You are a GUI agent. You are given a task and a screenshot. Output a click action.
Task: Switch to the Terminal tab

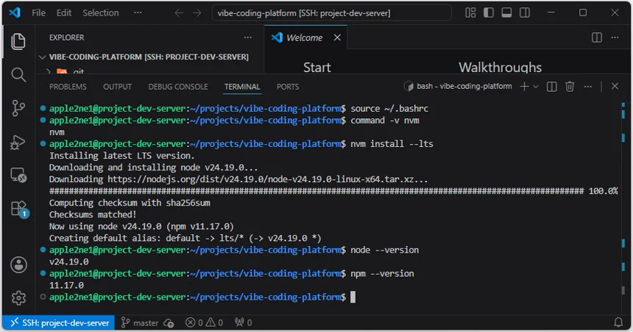pyautogui.click(x=242, y=87)
